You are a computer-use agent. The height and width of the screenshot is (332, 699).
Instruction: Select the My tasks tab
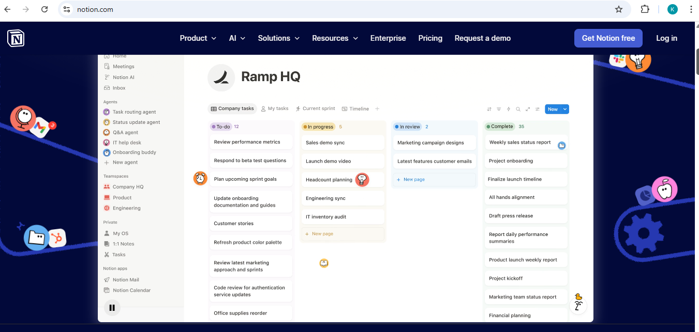click(275, 109)
